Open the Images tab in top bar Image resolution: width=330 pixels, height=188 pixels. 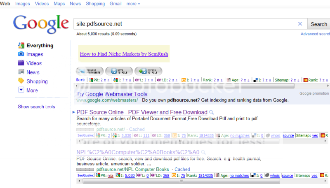pyautogui.click(x=23, y=4)
